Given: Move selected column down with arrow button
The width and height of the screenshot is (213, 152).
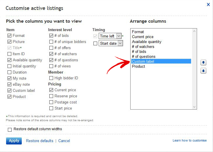Looking at the screenshot, I should 203,71.
